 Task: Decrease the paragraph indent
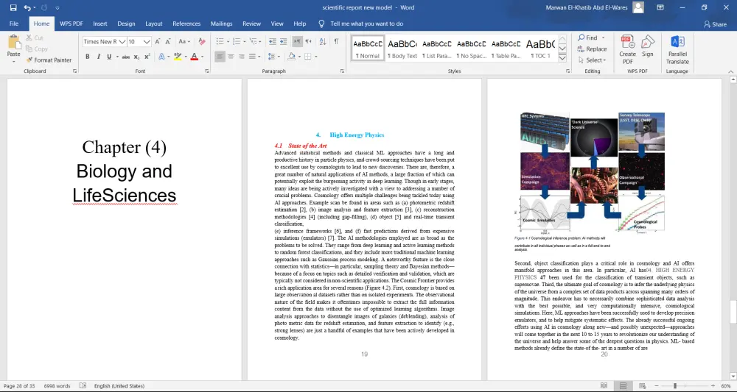click(273, 42)
